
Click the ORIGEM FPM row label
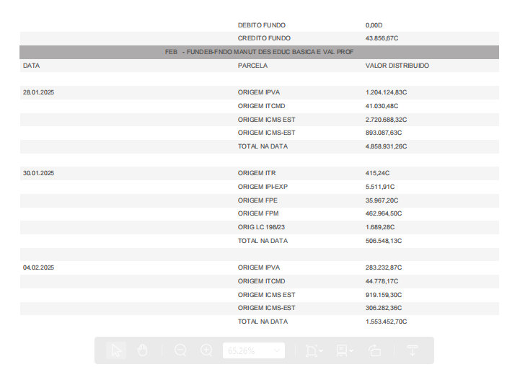click(257, 213)
